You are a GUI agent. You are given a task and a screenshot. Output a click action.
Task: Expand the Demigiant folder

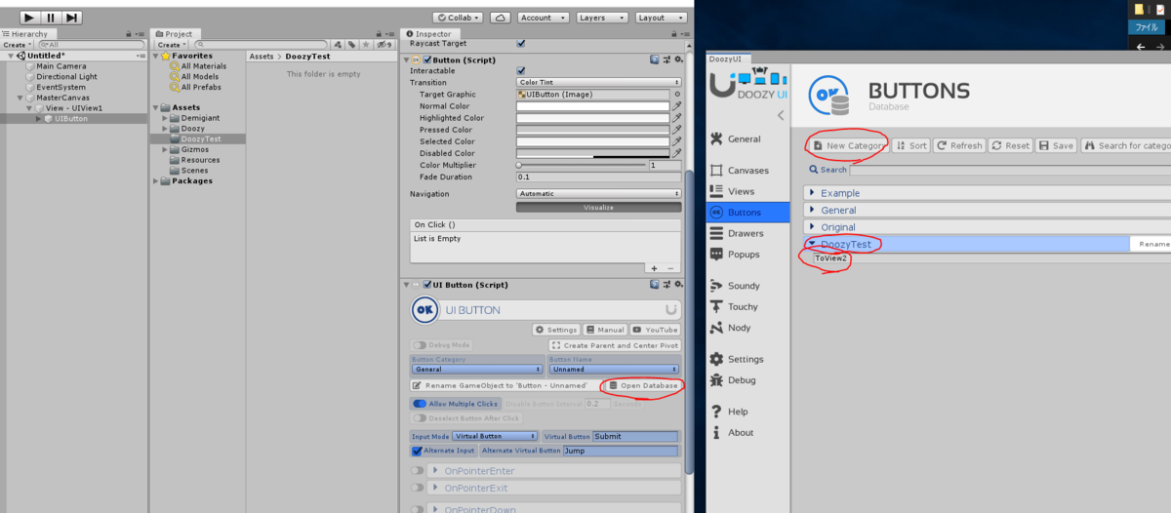(165, 118)
